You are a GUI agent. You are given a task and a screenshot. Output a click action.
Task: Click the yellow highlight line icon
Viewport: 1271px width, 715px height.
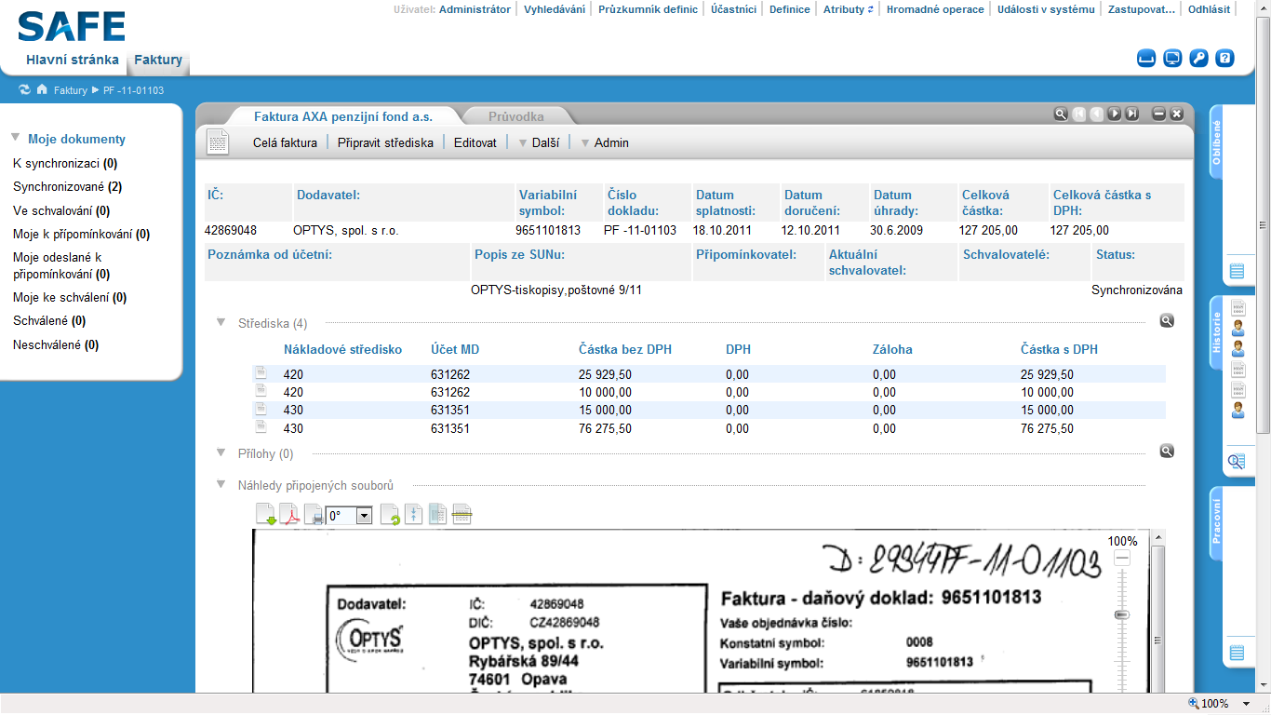pos(462,515)
